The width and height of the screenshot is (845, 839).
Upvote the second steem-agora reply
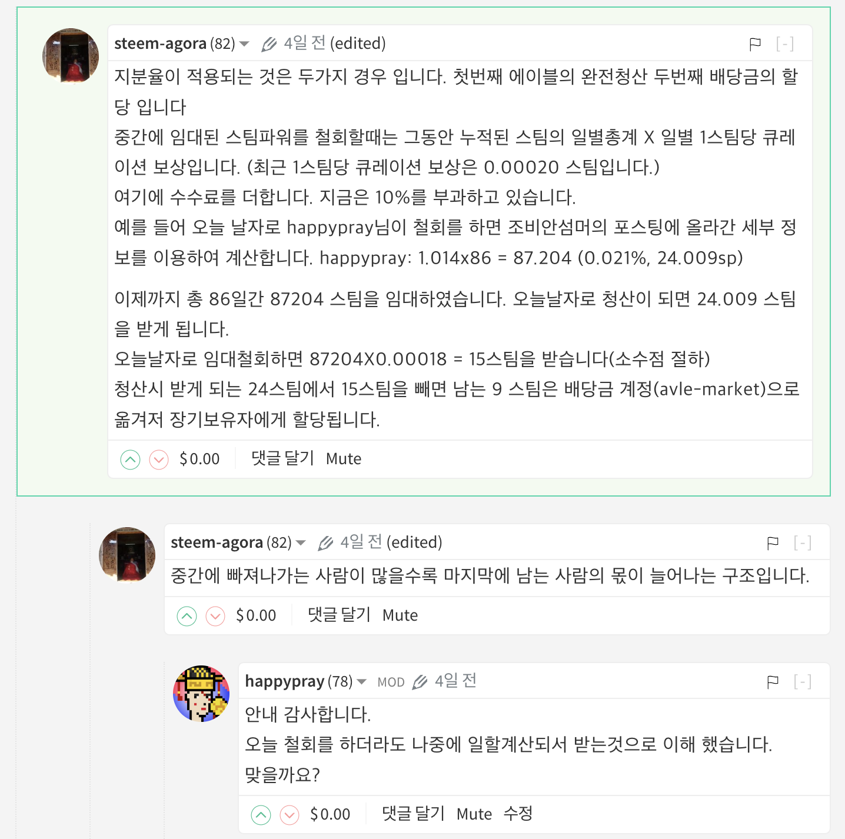point(187,616)
